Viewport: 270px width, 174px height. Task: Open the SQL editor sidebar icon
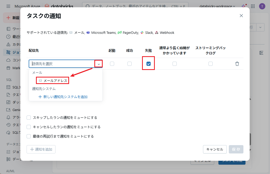[x=8, y=87]
